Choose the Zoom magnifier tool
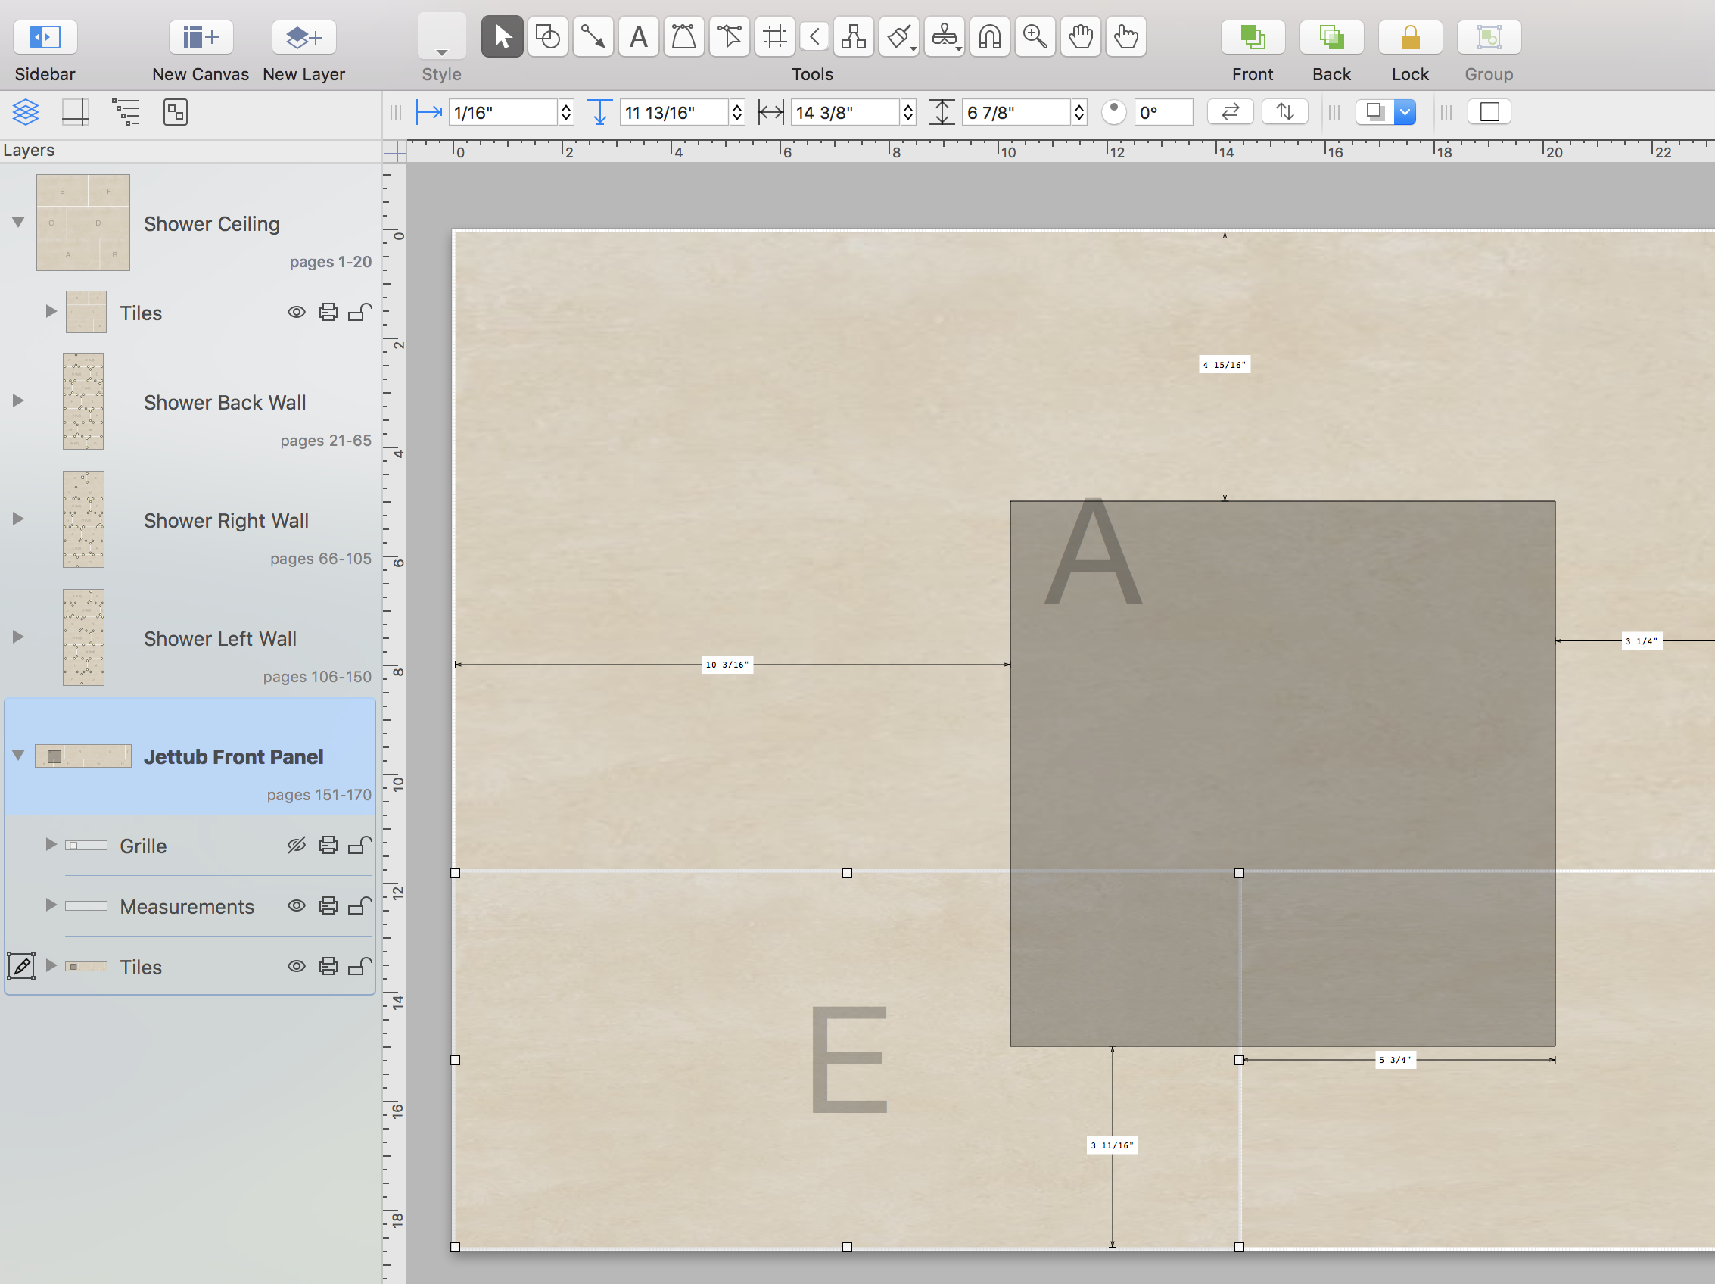 click(x=1035, y=36)
